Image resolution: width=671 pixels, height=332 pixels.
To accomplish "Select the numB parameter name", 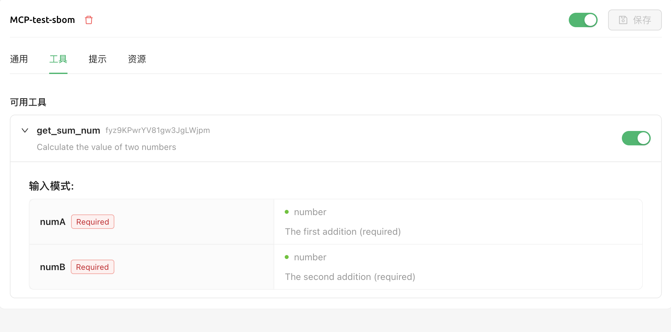I will (52, 267).
